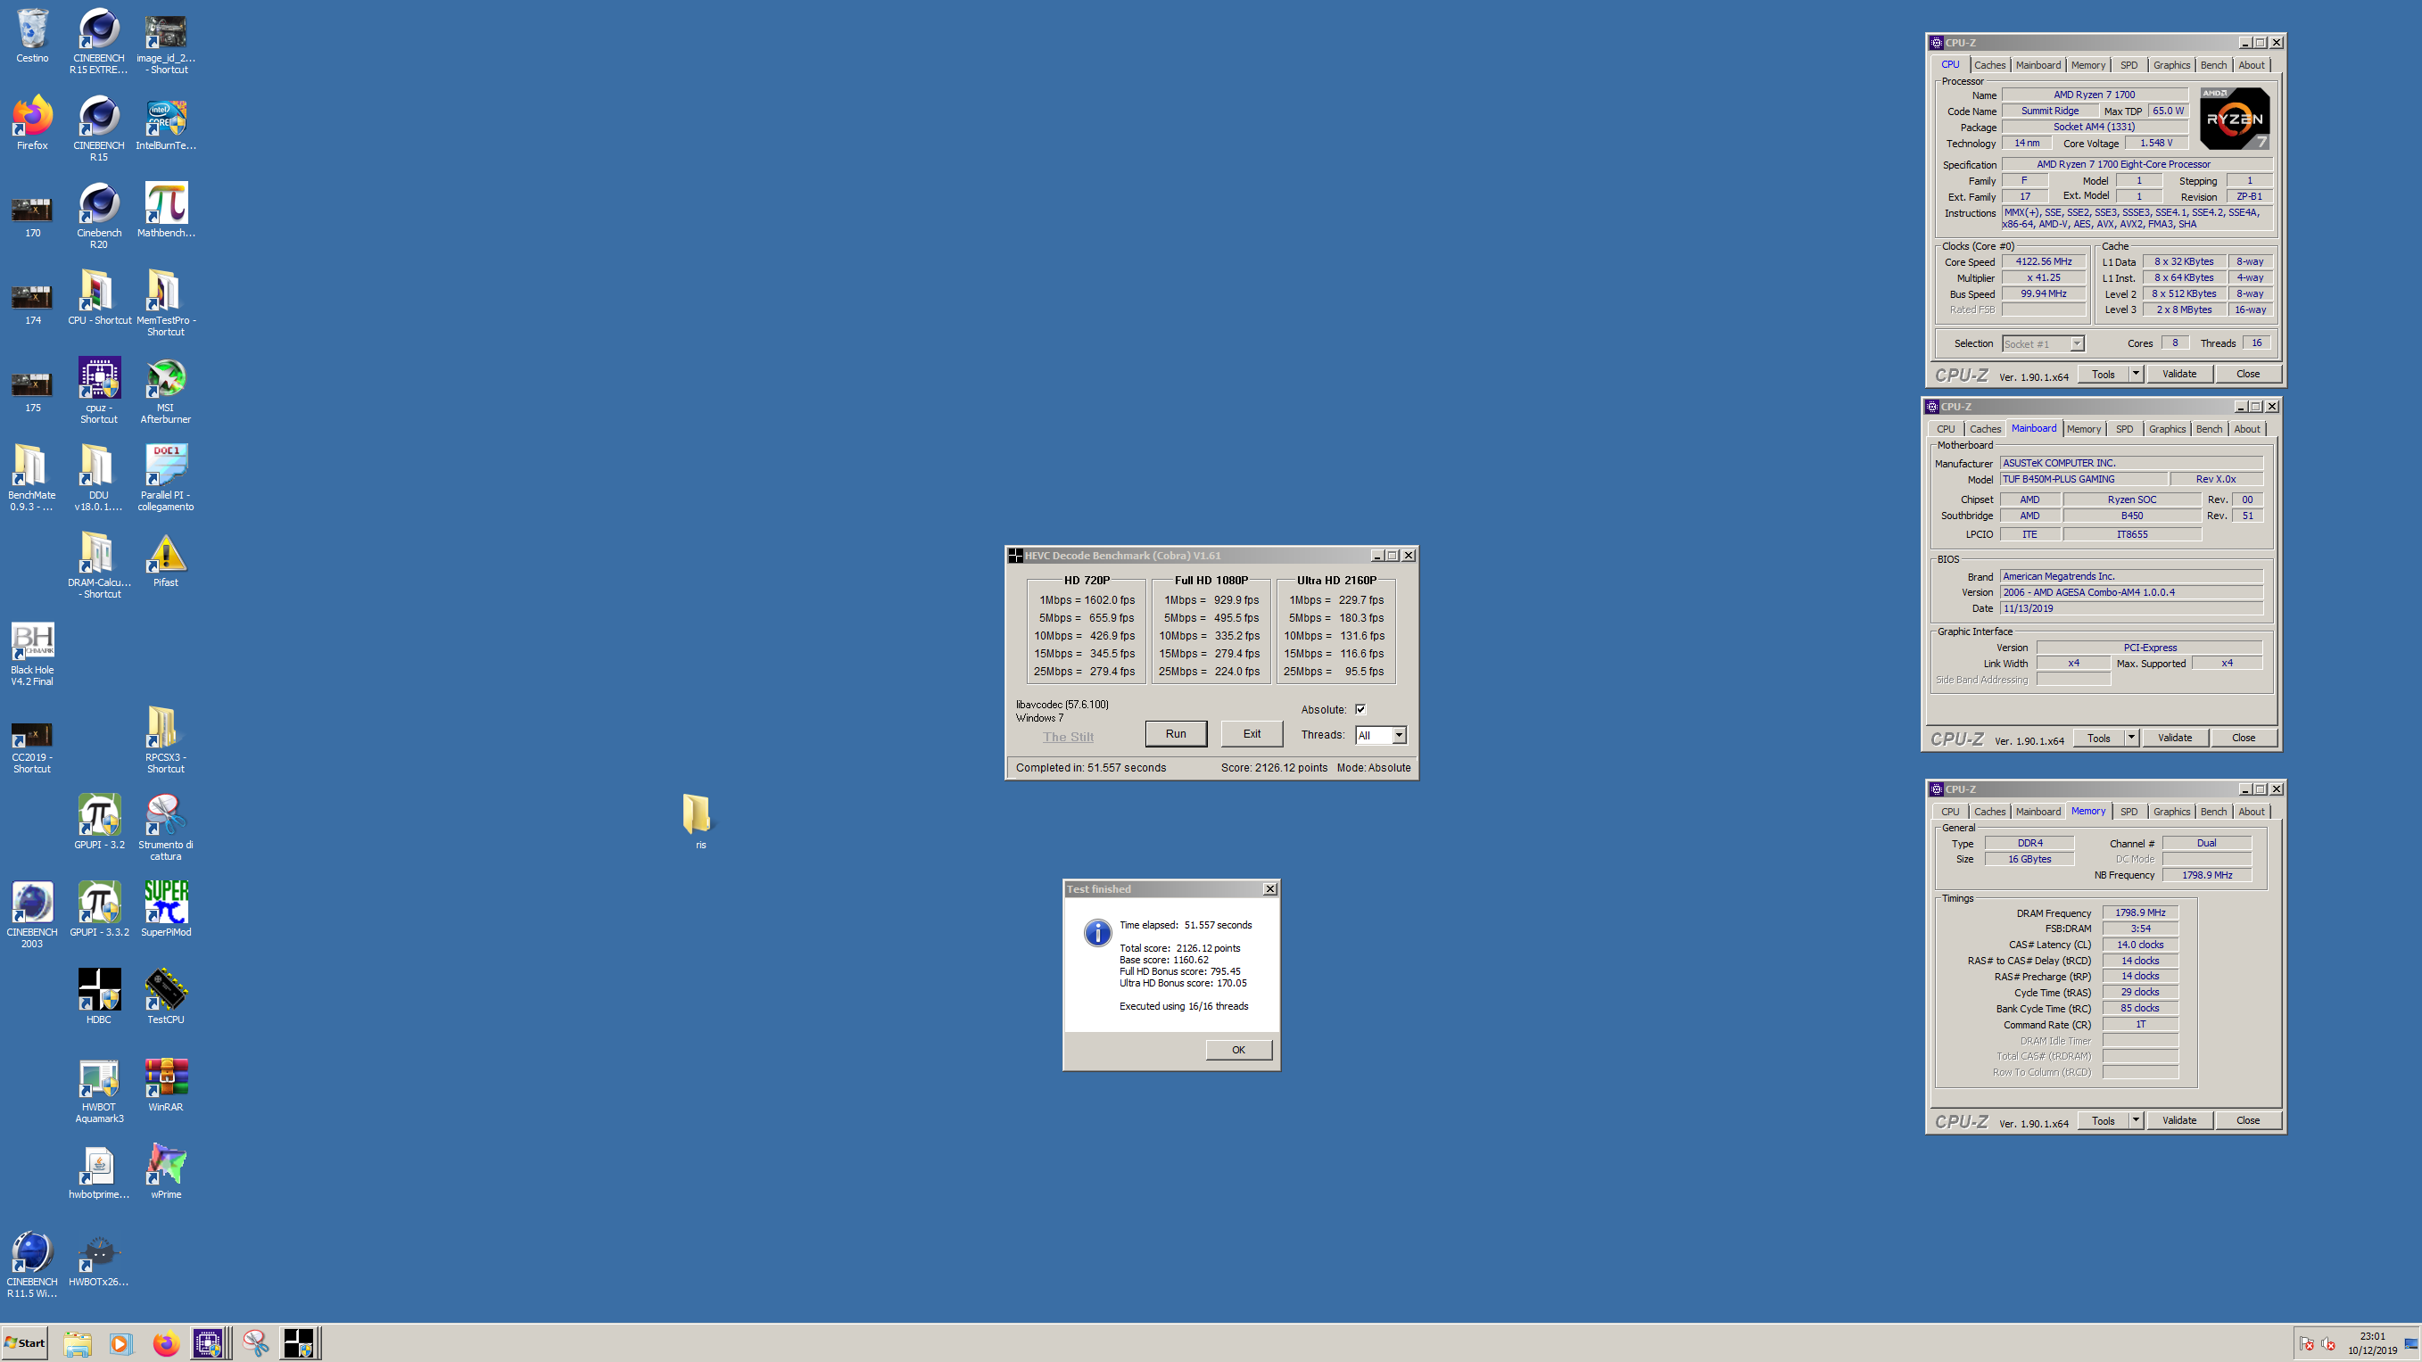
Task: Click The Stilt link in HEVC benchmark
Action: (1068, 737)
